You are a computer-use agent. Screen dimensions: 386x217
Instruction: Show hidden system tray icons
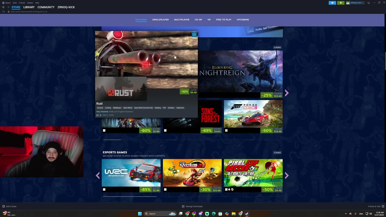coord(346,214)
